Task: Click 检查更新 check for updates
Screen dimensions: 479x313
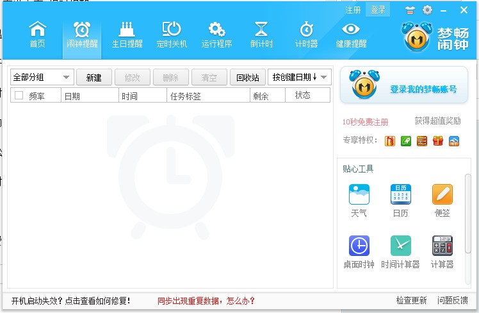Action: [411, 300]
